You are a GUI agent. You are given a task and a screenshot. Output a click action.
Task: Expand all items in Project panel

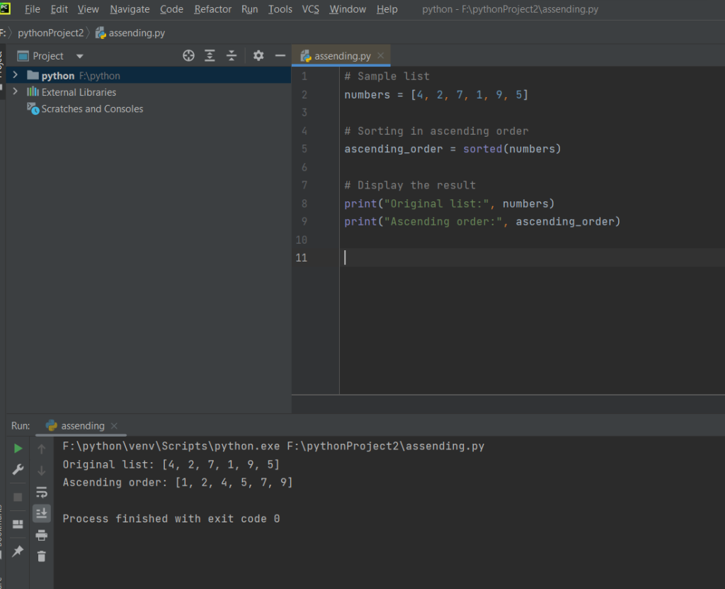(210, 56)
